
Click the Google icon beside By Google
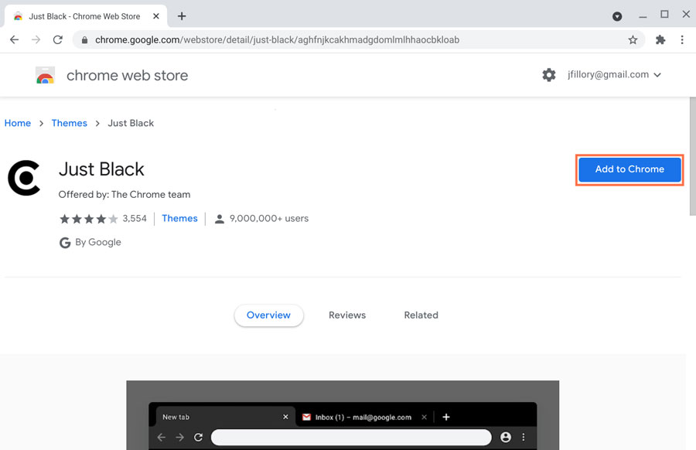(x=65, y=242)
